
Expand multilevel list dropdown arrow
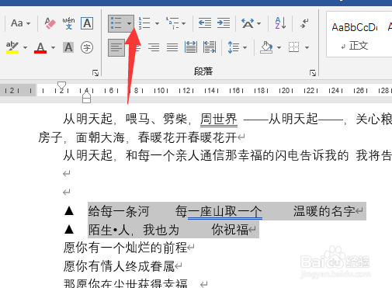tap(184, 23)
